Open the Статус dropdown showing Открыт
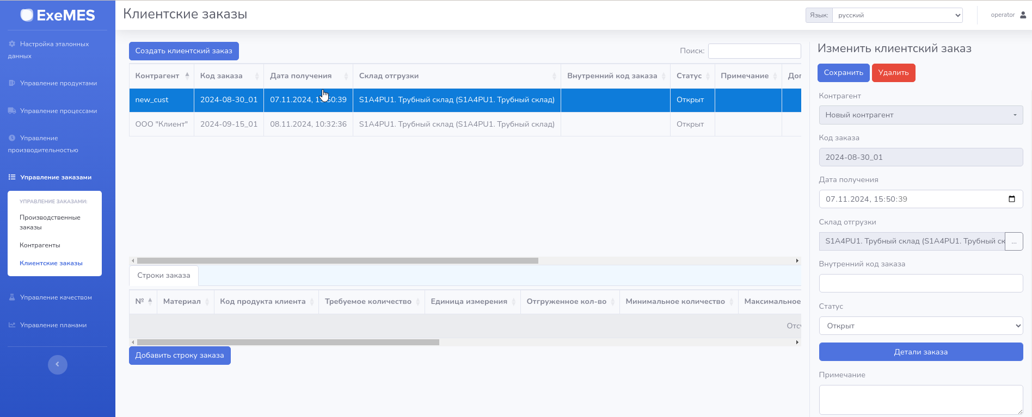Image resolution: width=1032 pixels, height=417 pixels. pos(920,326)
